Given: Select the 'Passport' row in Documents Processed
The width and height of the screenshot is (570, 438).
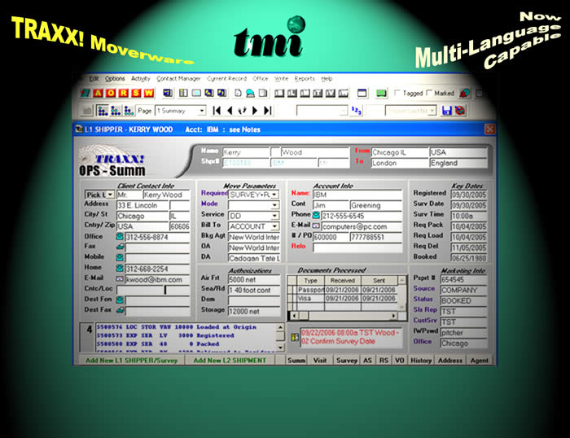Looking at the screenshot, I should pyautogui.click(x=343, y=290).
